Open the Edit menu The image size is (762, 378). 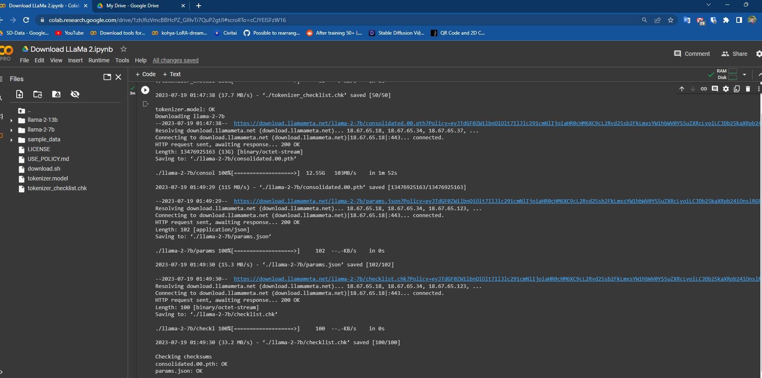pos(39,60)
